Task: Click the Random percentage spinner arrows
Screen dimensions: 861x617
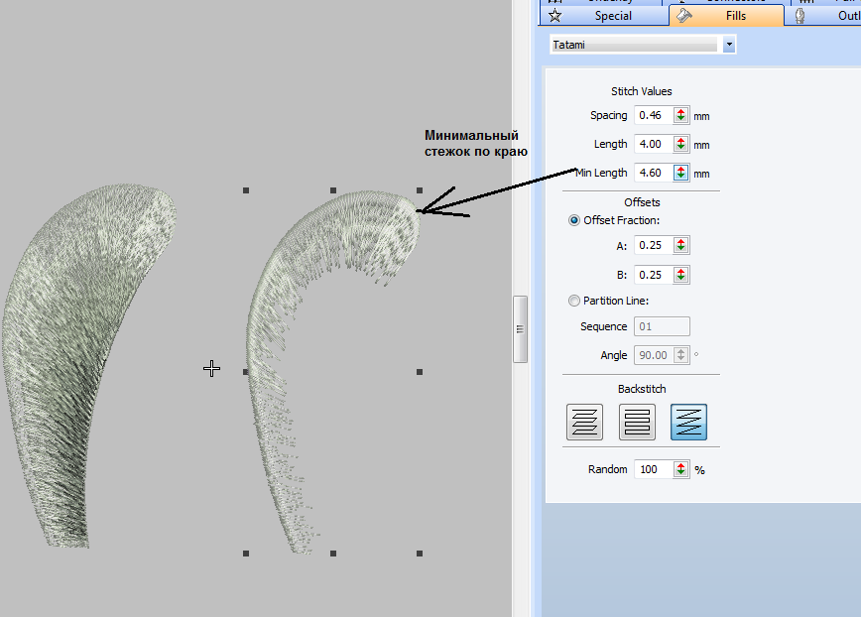Action: pos(680,469)
